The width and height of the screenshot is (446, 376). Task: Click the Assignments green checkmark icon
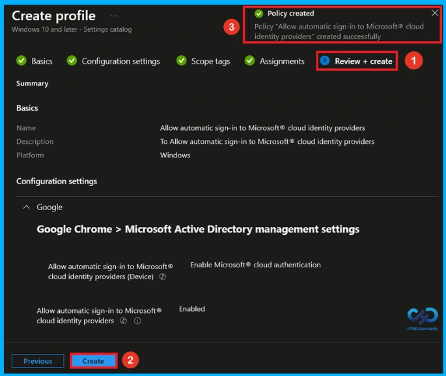249,60
